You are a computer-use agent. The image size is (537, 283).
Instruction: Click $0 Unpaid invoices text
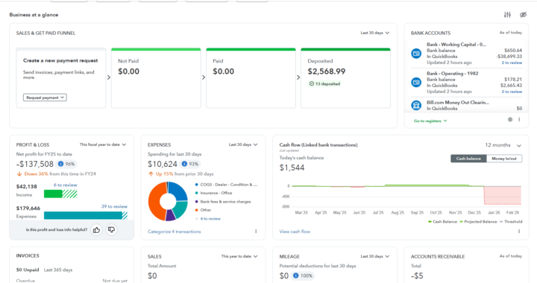(x=28, y=270)
